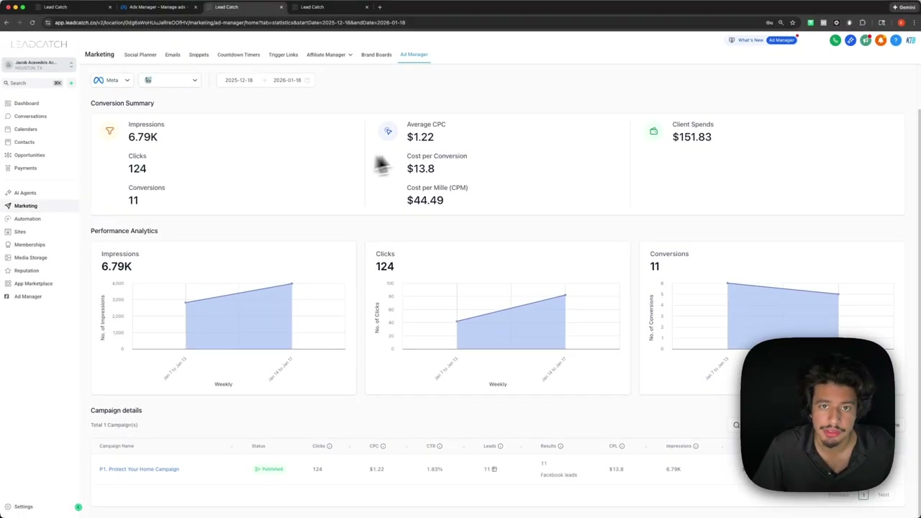Select the Ad Manager top tab
This screenshot has height=518, width=921.
pyautogui.click(x=414, y=55)
